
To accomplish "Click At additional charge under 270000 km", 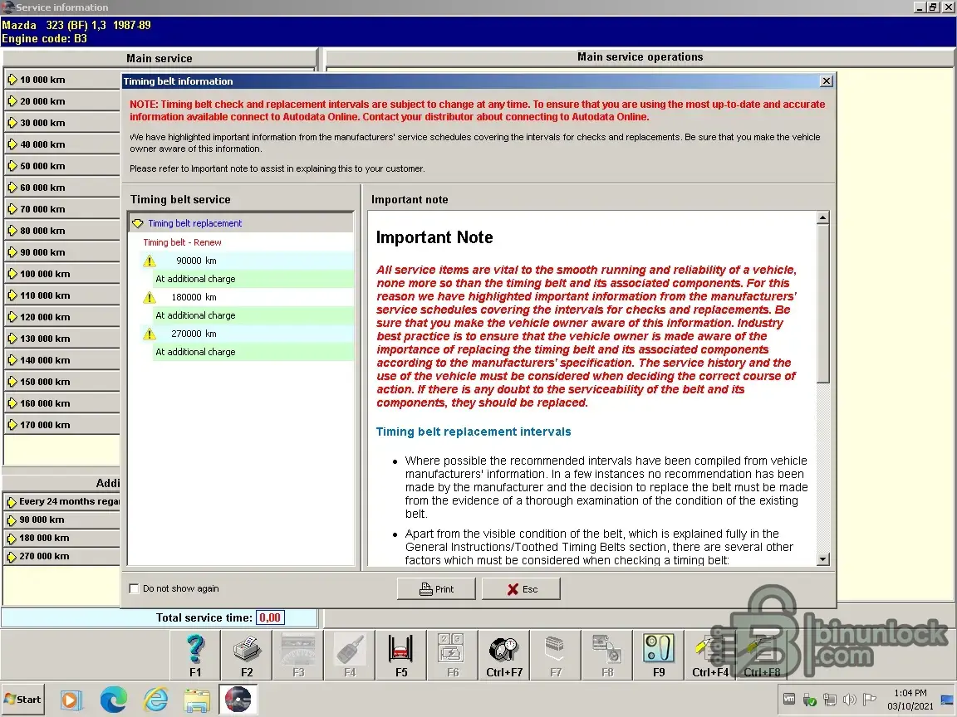I will click(x=195, y=352).
